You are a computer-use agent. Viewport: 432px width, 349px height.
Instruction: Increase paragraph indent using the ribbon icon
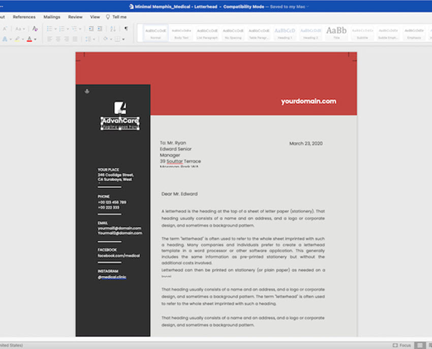[x=99, y=29]
